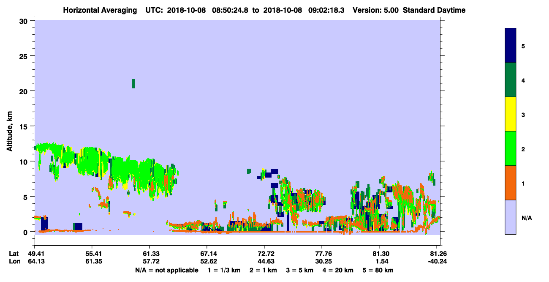Click the longitude value -40.24

[437, 261]
